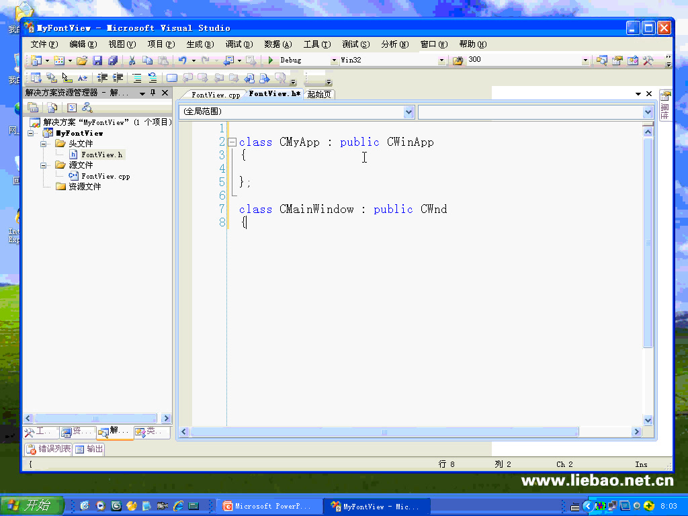The width and height of the screenshot is (688, 516).
Task: Open the 调试(D) menu
Action: click(239, 44)
